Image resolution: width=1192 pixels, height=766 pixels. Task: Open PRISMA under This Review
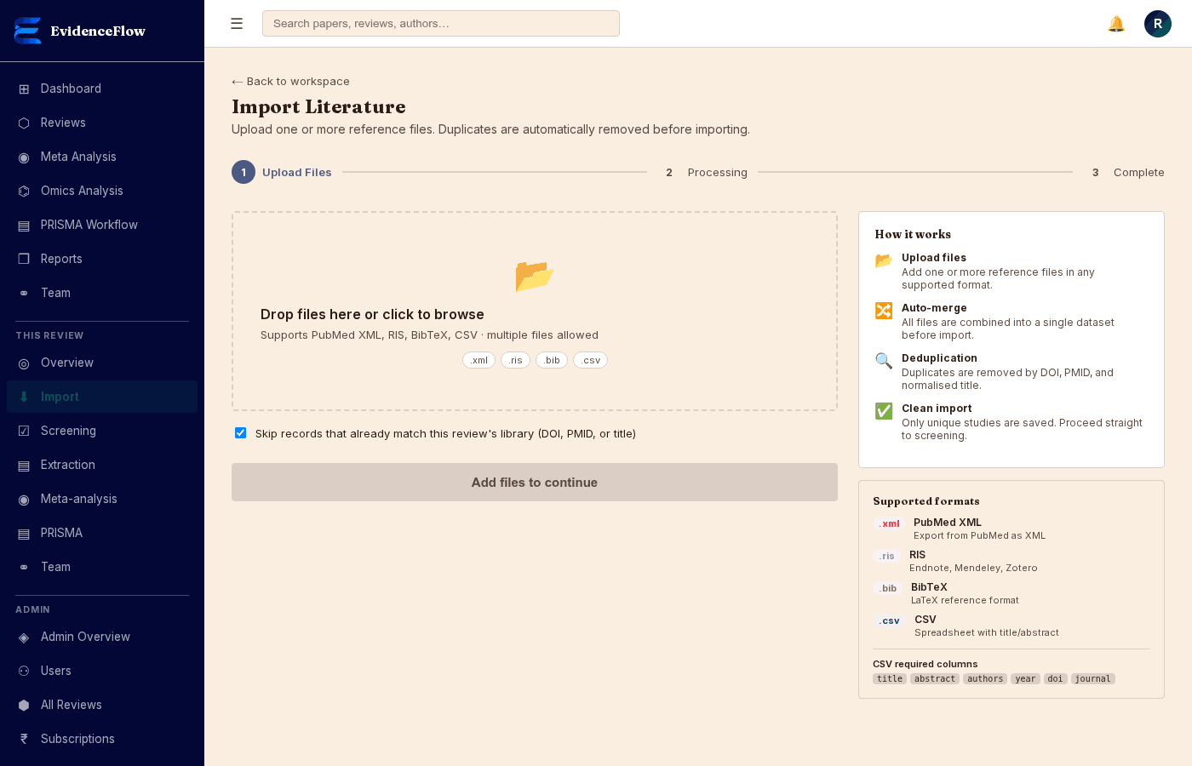coord(102,533)
